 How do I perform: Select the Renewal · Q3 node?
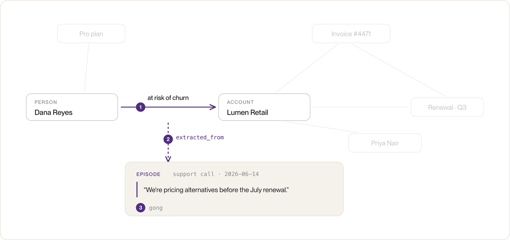coord(447,107)
